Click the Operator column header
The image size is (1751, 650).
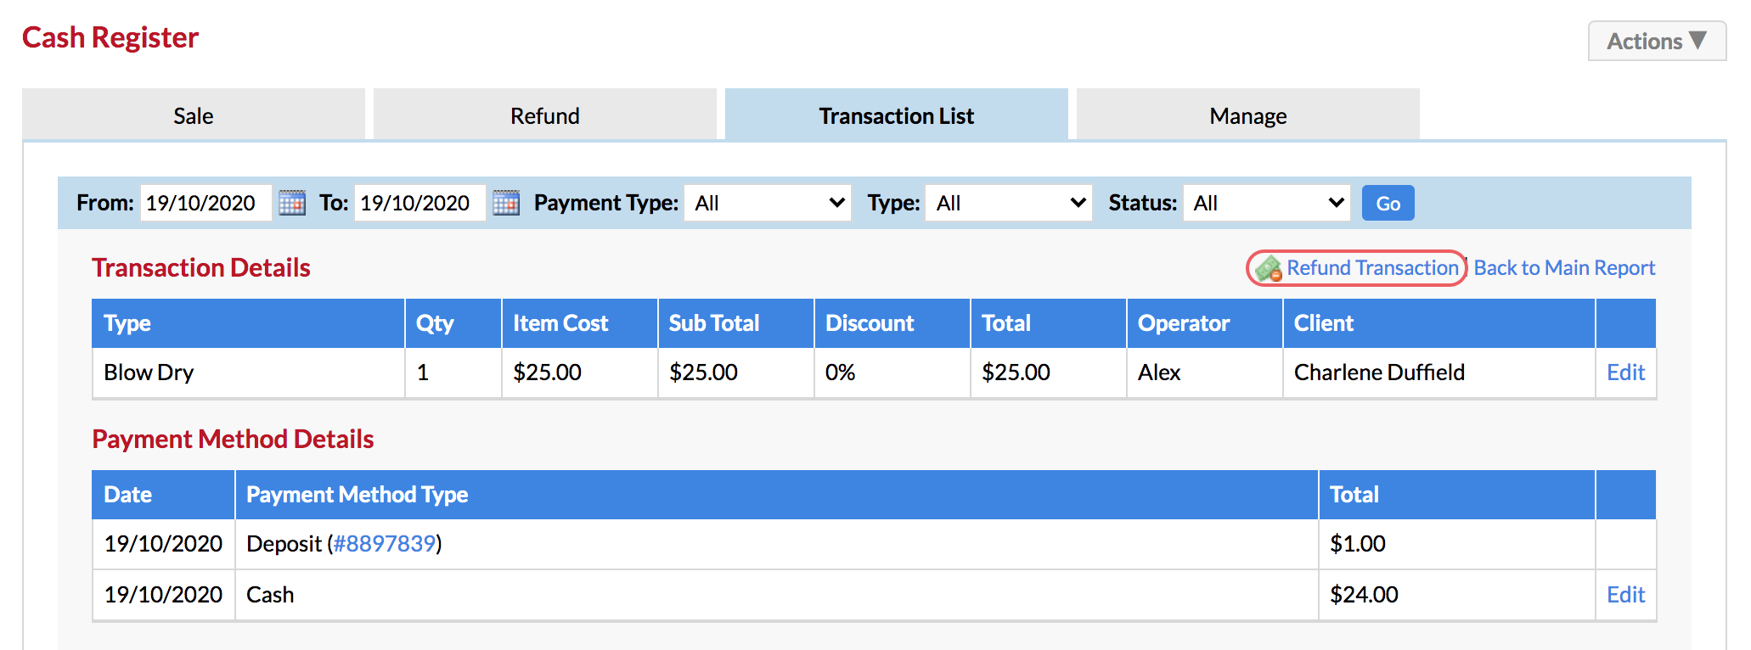click(1204, 323)
